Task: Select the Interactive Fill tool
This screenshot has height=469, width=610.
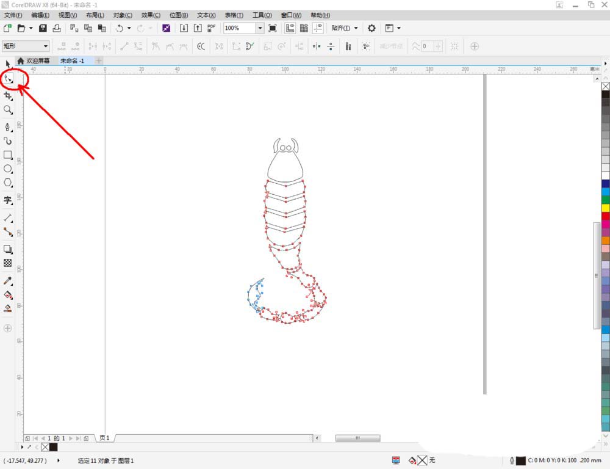Action: pos(8,295)
